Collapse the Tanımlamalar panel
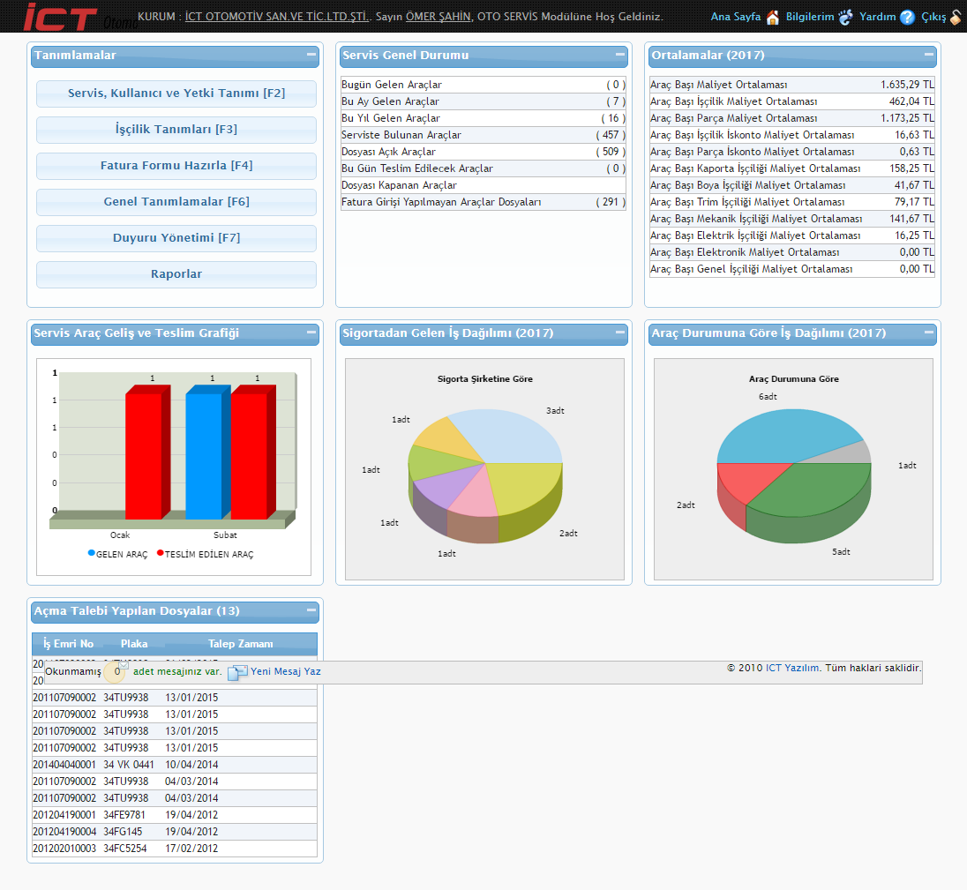The width and height of the screenshot is (967, 890). (311, 55)
